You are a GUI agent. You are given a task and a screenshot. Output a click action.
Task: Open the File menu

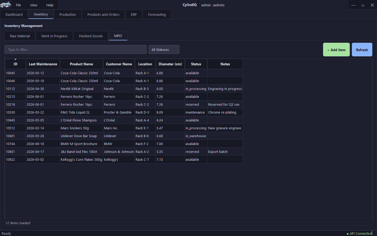click(18, 5)
